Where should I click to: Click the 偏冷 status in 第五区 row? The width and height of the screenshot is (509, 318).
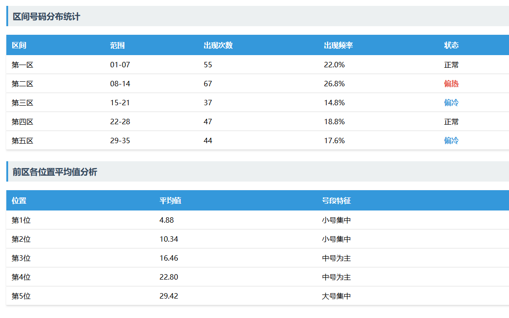pos(451,140)
